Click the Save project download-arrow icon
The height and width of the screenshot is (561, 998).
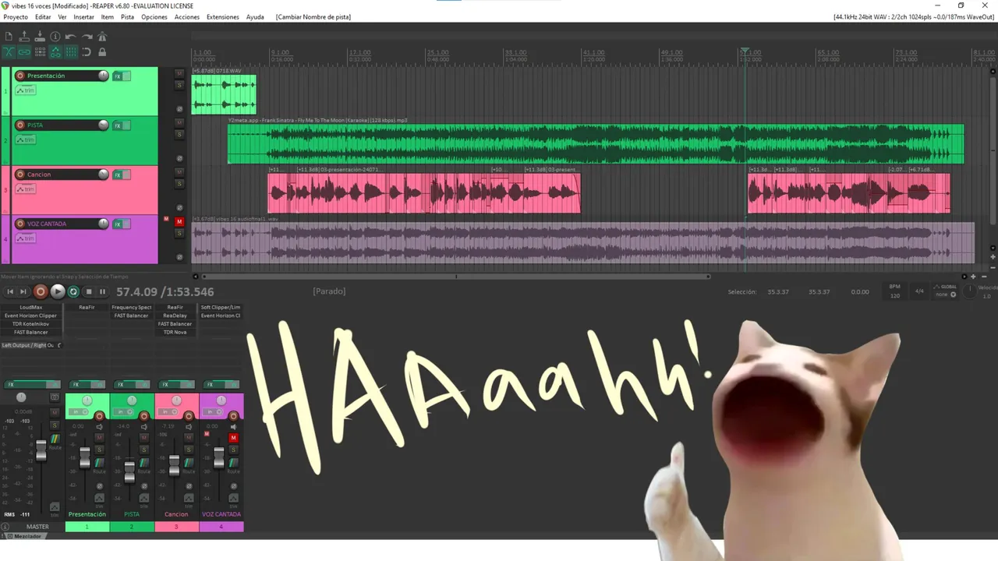coord(40,37)
